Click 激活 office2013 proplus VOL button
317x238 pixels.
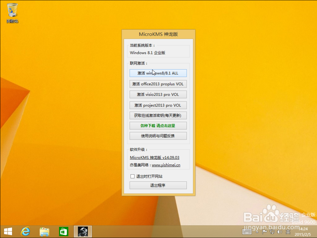pos(158,84)
